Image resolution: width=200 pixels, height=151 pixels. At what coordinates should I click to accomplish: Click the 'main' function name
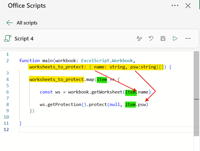pyautogui.click(x=48, y=60)
